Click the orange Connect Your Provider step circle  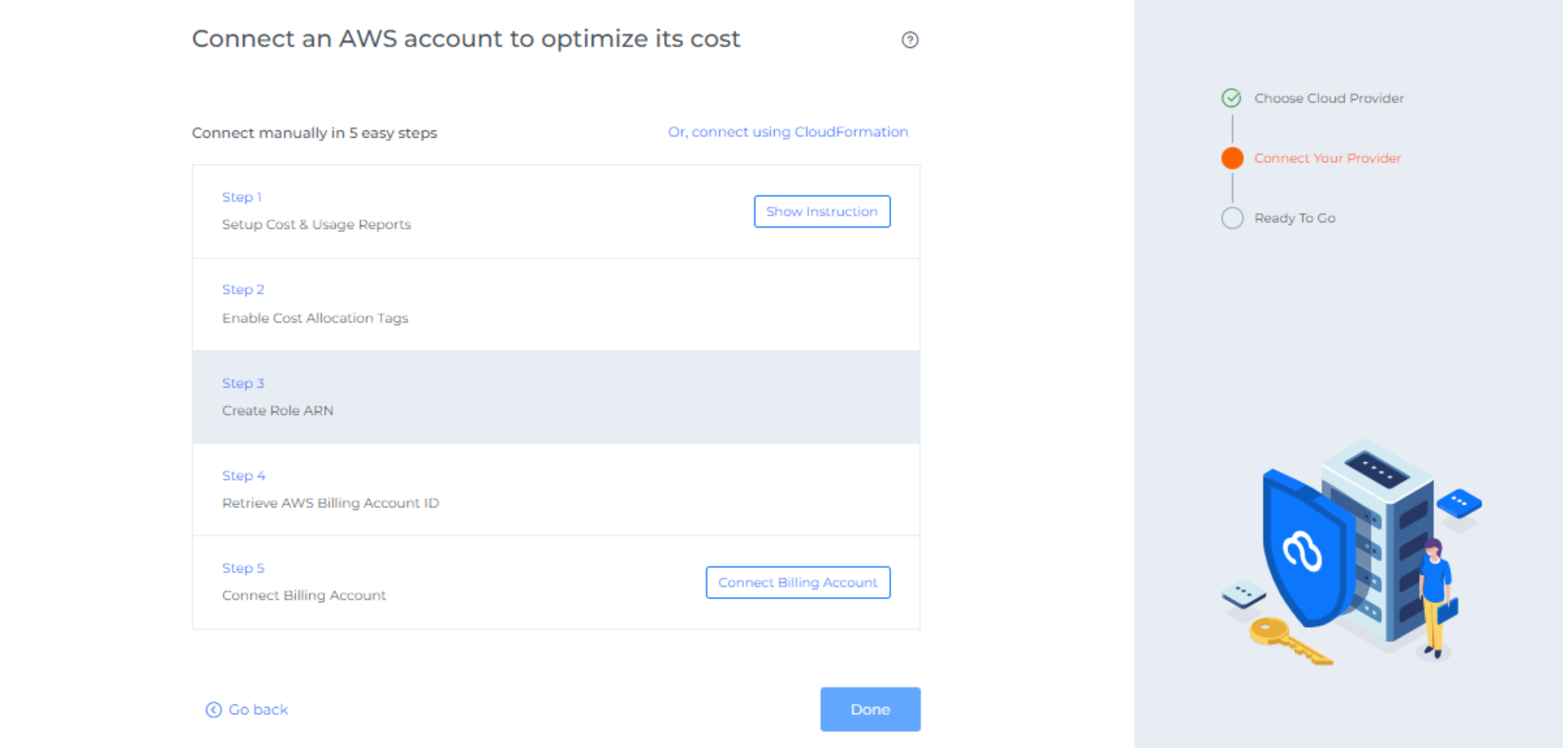click(1231, 158)
